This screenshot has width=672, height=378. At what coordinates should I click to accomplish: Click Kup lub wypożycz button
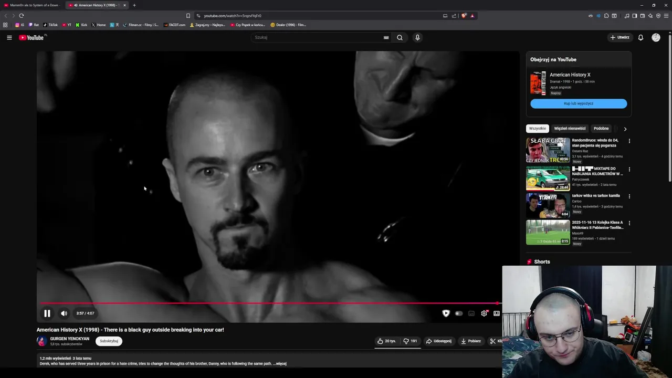coord(579,103)
